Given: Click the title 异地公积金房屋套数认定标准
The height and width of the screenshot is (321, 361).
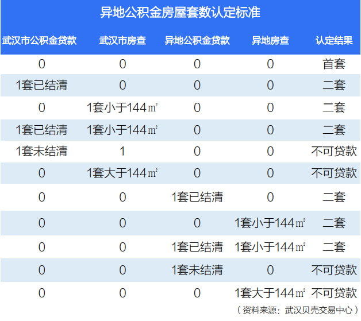Looking at the screenshot, I should pyautogui.click(x=180, y=13).
